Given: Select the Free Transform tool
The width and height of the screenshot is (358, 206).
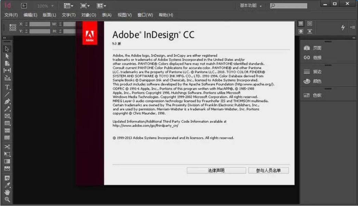Looking at the screenshot, I should (6, 154).
